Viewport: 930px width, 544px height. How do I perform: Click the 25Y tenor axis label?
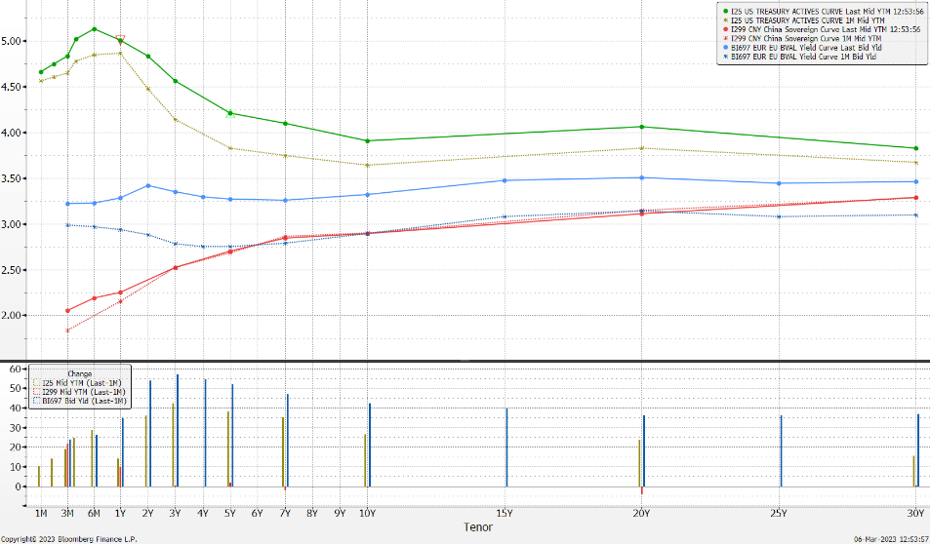tap(779, 513)
